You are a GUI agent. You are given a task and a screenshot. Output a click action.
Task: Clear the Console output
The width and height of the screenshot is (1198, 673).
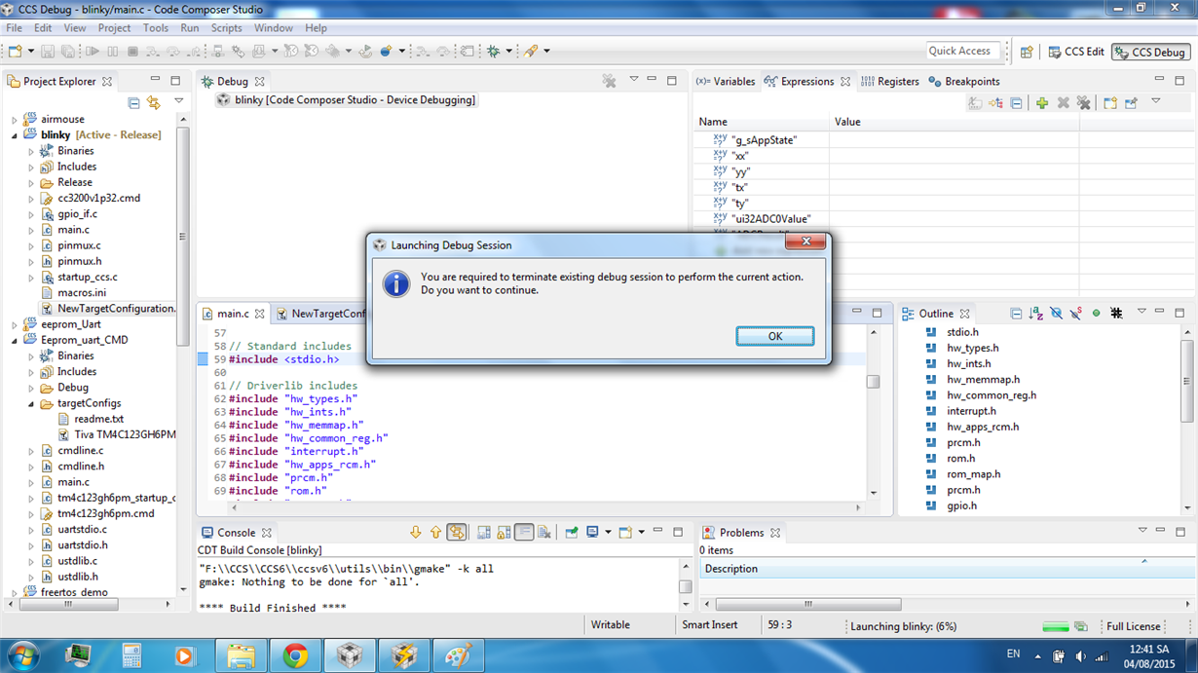(x=543, y=532)
